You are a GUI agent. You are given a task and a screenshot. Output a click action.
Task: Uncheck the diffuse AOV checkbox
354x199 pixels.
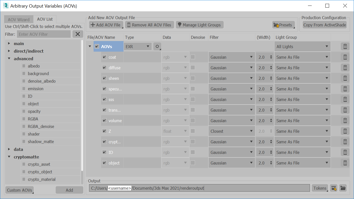pos(104,68)
